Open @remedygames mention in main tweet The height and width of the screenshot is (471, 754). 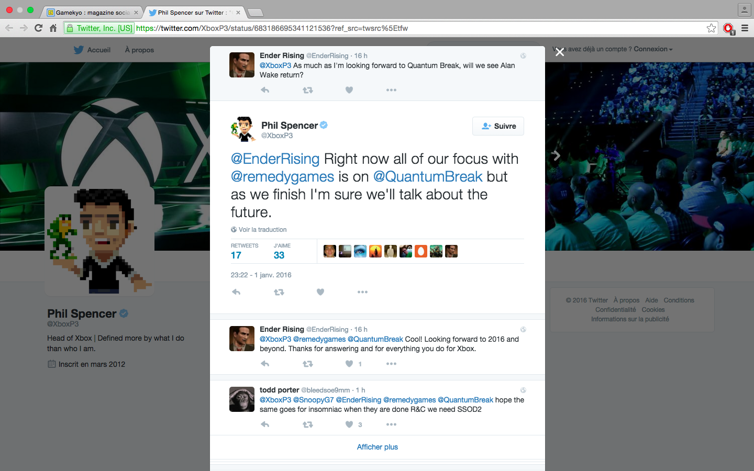(x=282, y=176)
